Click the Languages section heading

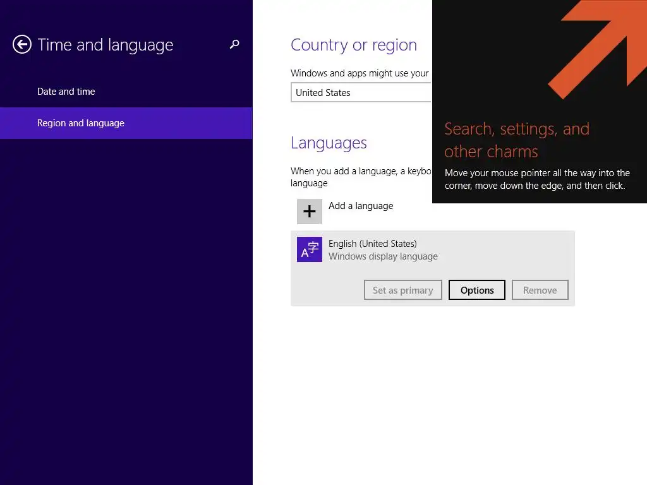tap(329, 143)
